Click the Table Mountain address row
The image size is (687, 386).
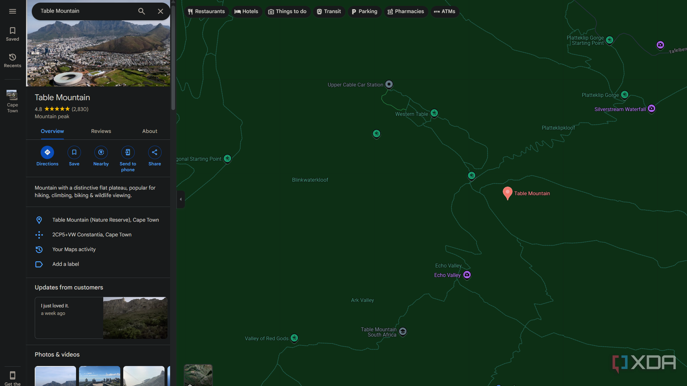98,220
